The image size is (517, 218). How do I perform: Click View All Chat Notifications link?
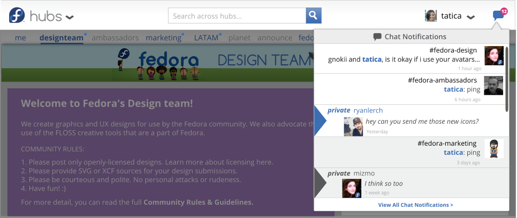tap(415, 205)
